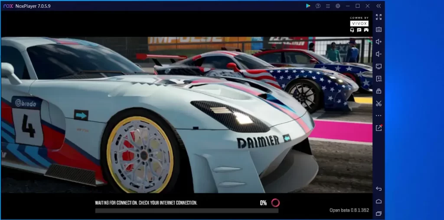The height and width of the screenshot is (220, 444).
Task: Click the circular loading spinner
Action: (275, 203)
